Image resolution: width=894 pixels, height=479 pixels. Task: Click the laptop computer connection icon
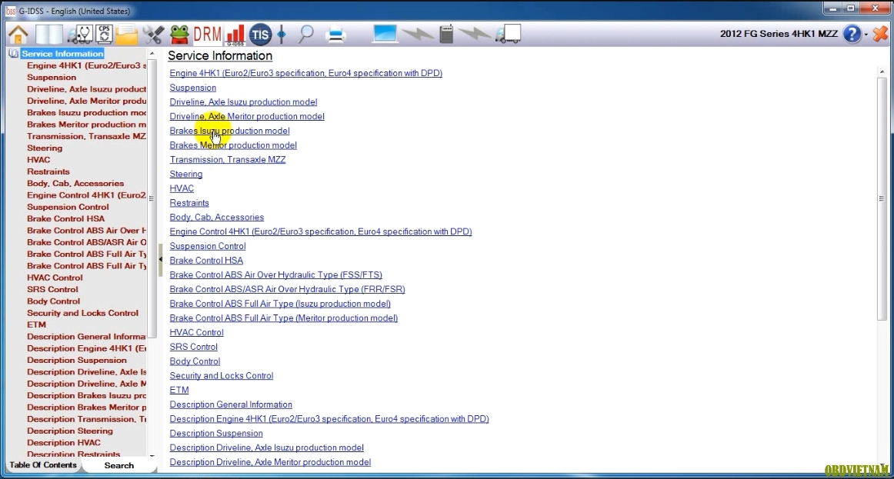pyautogui.click(x=384, y=34)
